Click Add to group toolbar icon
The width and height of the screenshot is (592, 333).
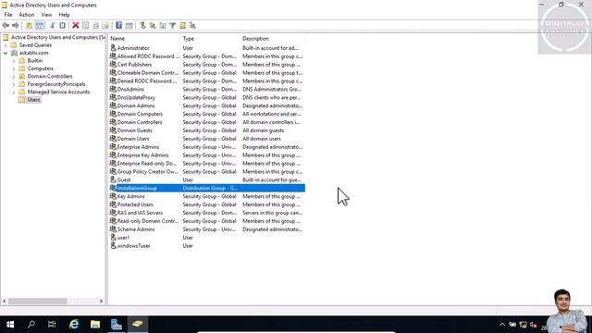[192, 25]
